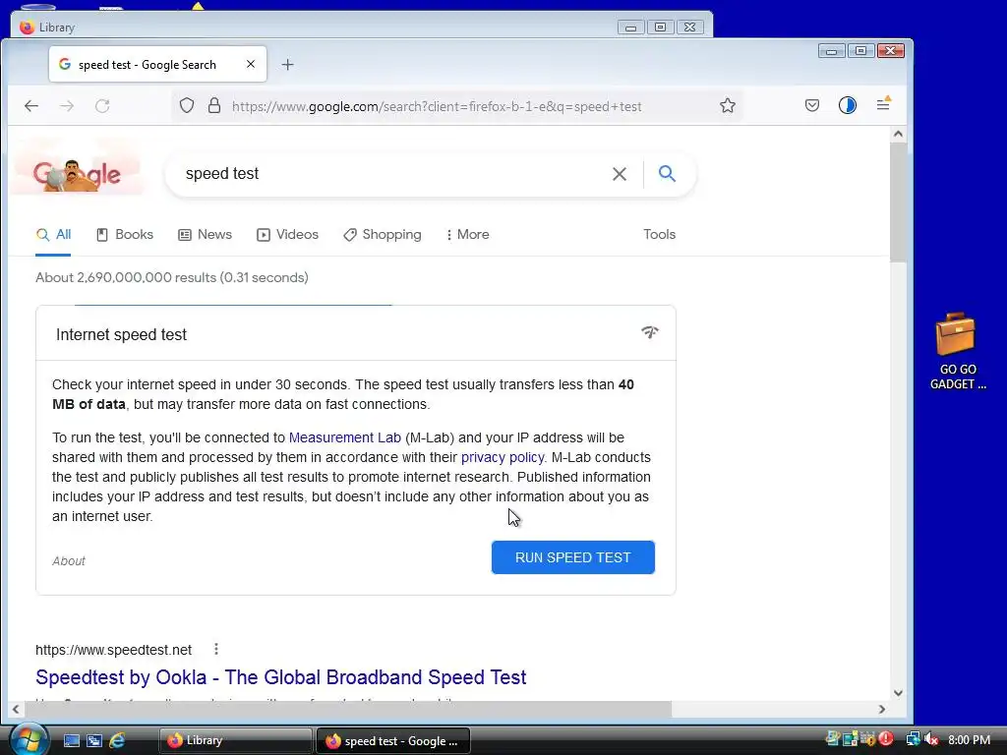Image resolution: width=1007 pixels, height=755 pixels.
Task: Click the Internet speed test heading
Action: pyautogui.click(x=121, y=334)
